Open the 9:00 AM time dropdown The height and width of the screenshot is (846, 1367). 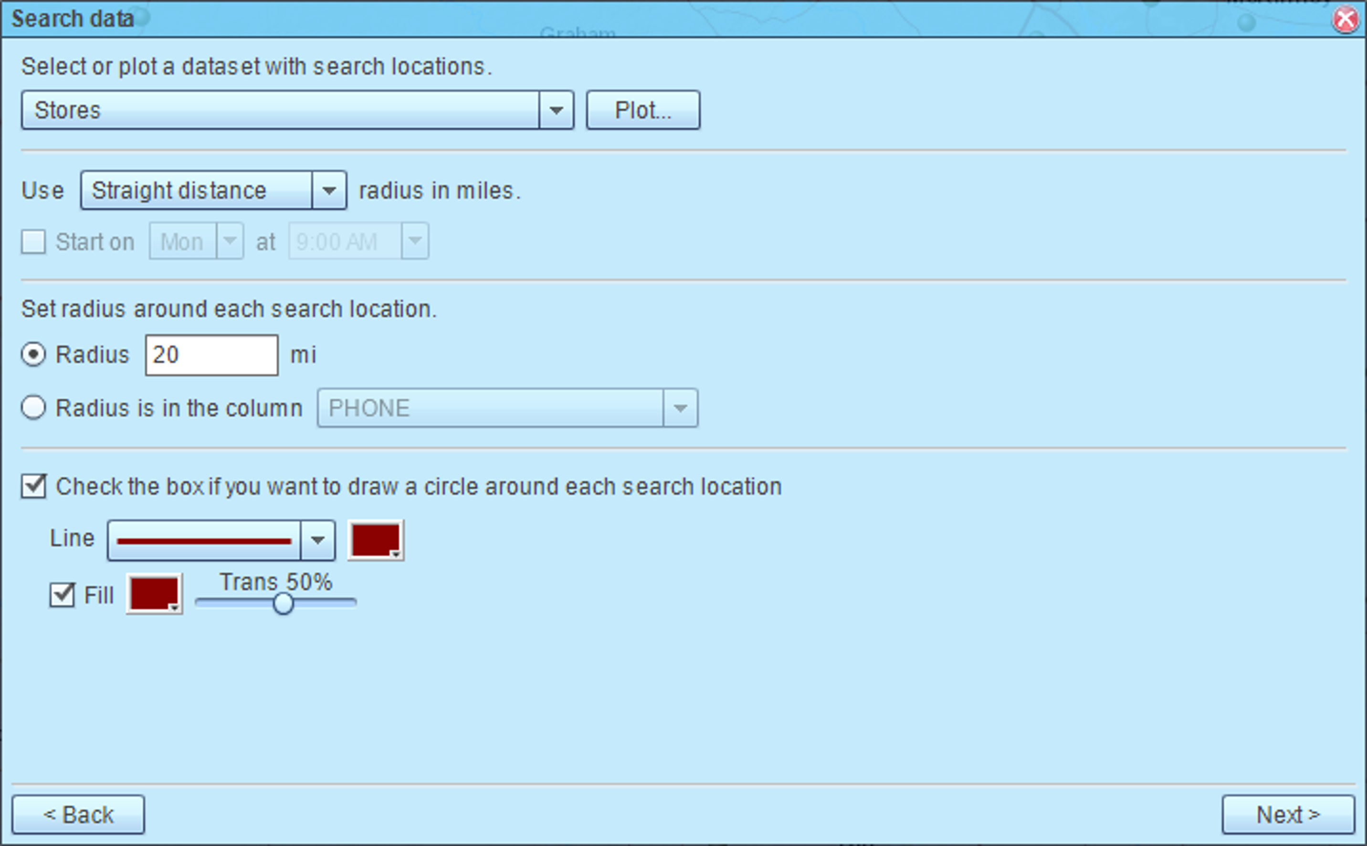tap(358, 241)
